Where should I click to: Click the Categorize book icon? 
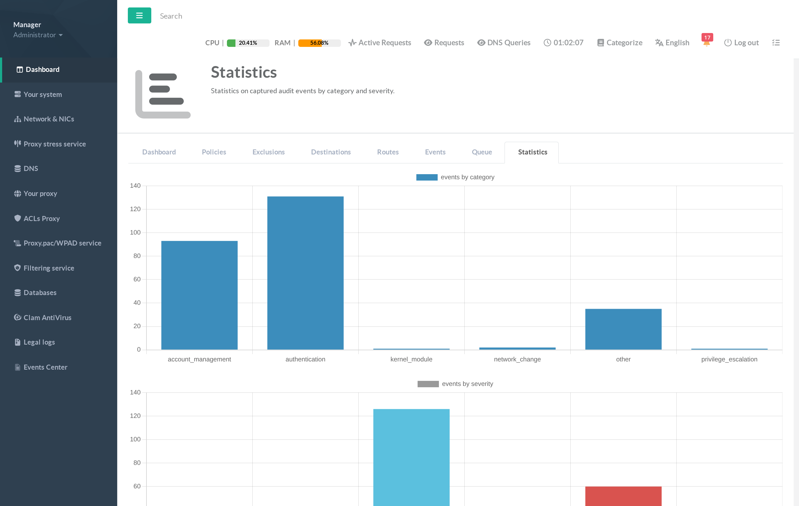coord(601,43)
